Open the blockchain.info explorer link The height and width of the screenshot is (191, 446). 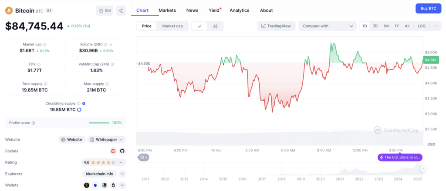click(99, 174)
